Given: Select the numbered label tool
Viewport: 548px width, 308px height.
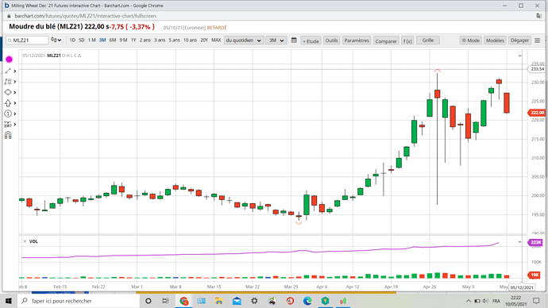Looking at the screenshot, I should tap(8, 114).
